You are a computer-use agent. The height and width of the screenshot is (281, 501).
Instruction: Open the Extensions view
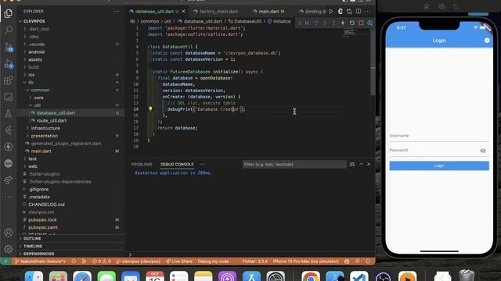pos(9,80)
